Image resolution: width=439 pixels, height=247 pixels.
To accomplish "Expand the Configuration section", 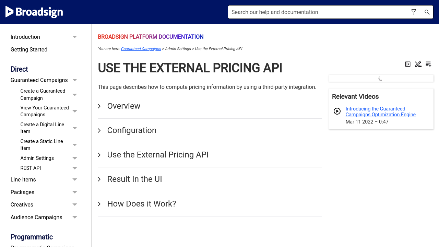I will click(132, 131).
